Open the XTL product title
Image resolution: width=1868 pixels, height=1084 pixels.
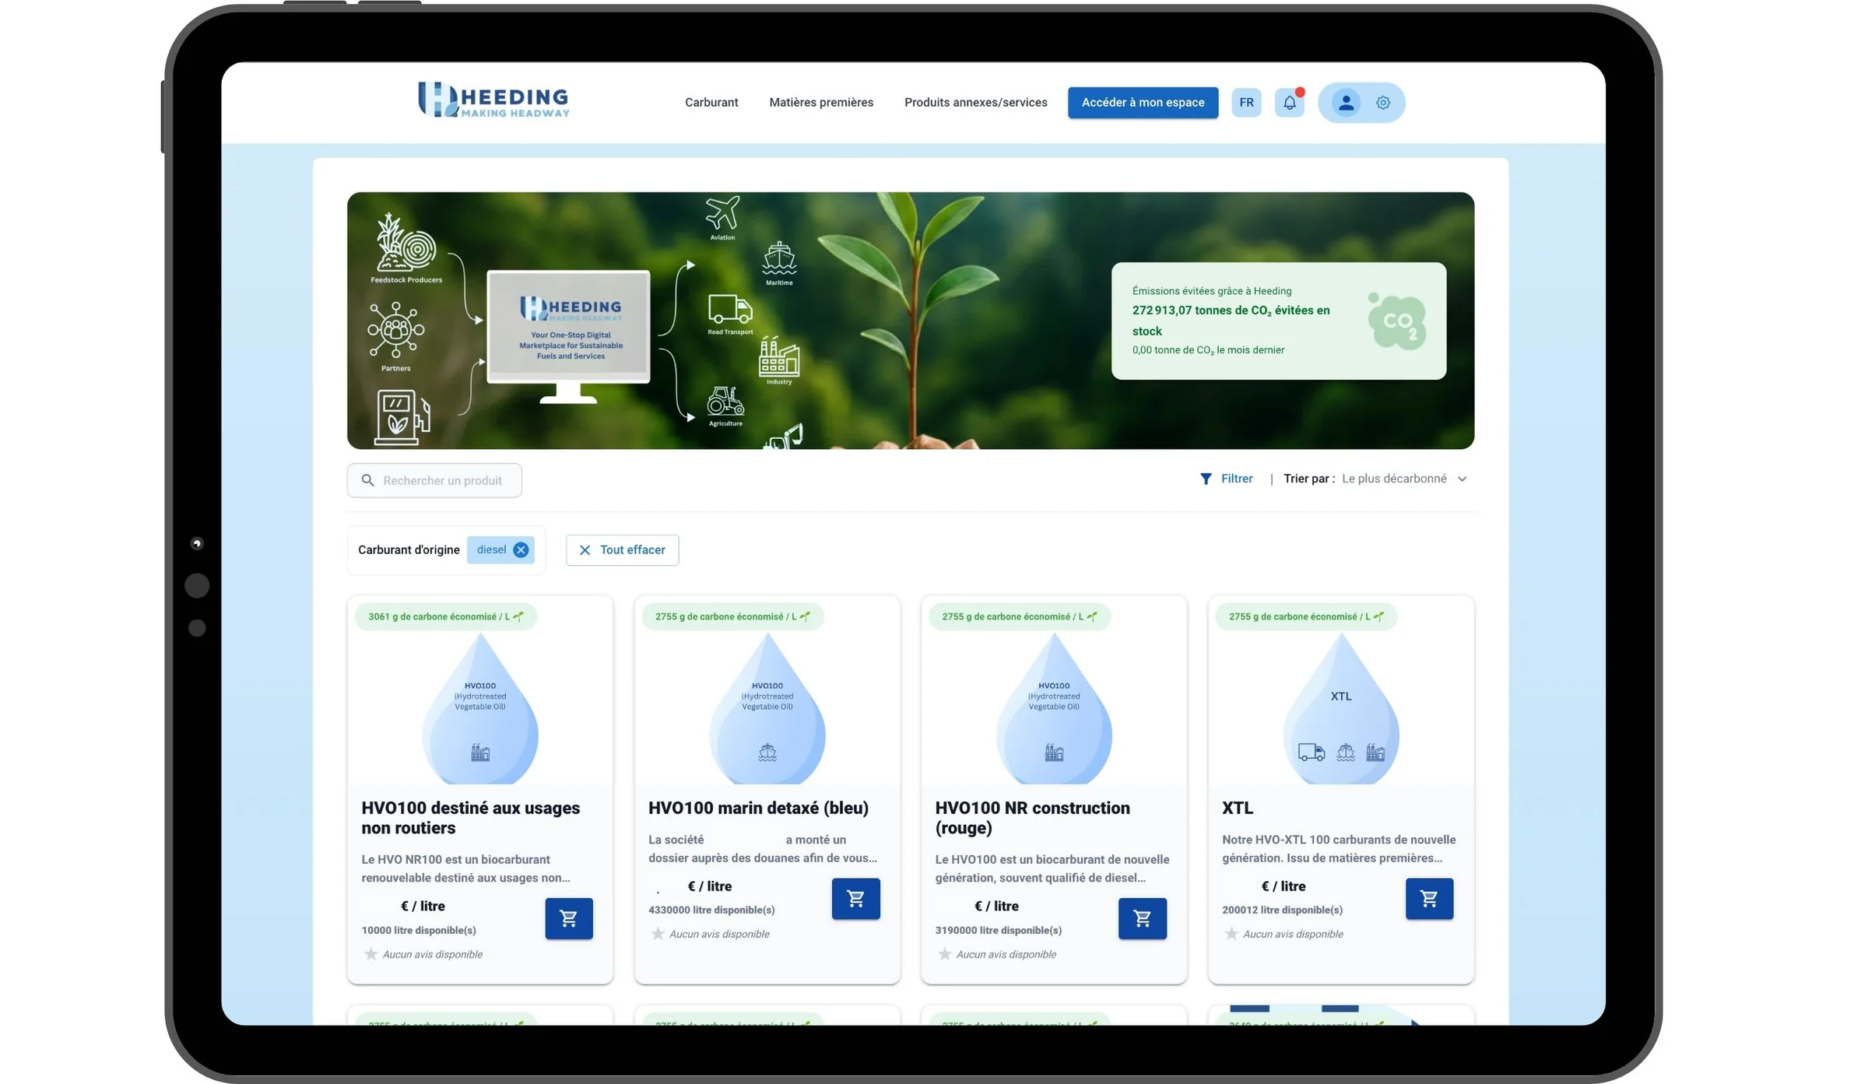tap(1238, 808)
